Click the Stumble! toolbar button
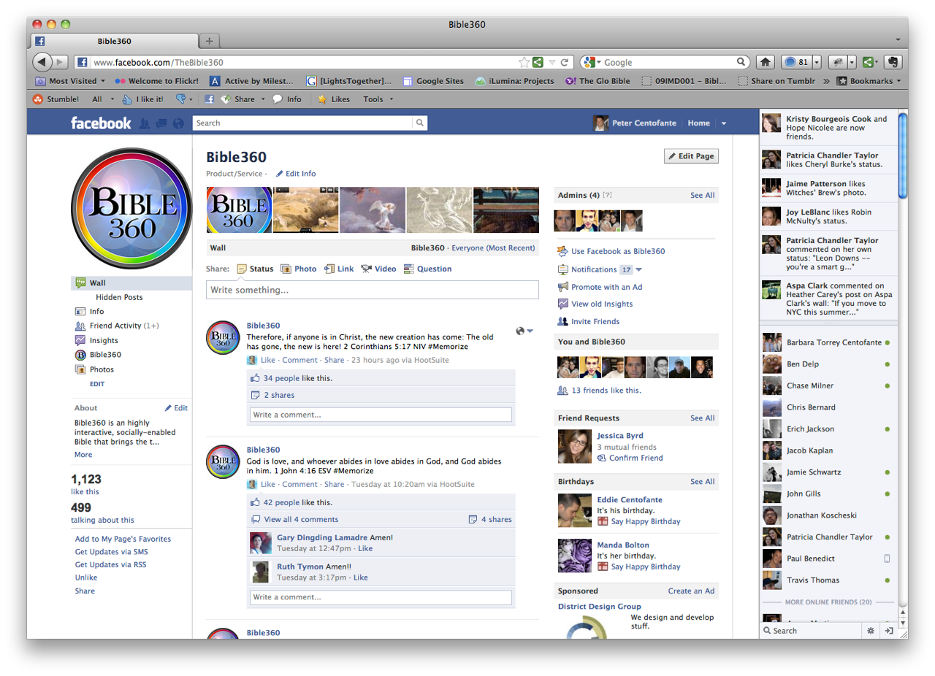The height and width of the screenshot is (676, 935). pos(56,99)
